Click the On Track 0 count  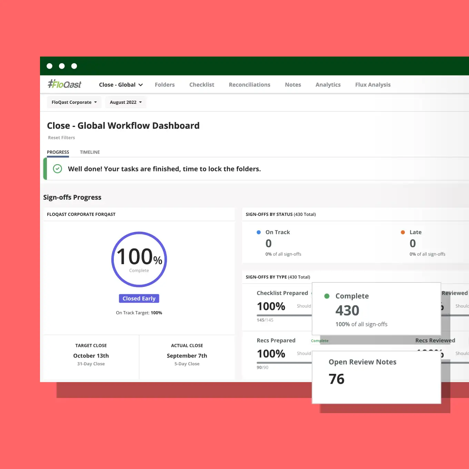[x=269, y=243]
